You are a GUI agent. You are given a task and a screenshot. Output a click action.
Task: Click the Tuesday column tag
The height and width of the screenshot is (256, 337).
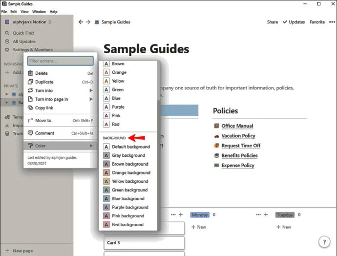coord(285,215)
